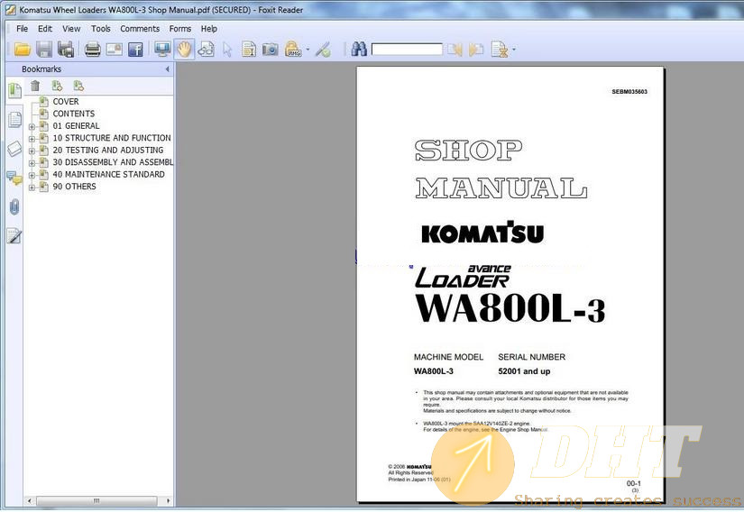This screenshot has width=744, height=512.
Task: Select the Select Text tool icon
Action: click(x=249, y=50)
